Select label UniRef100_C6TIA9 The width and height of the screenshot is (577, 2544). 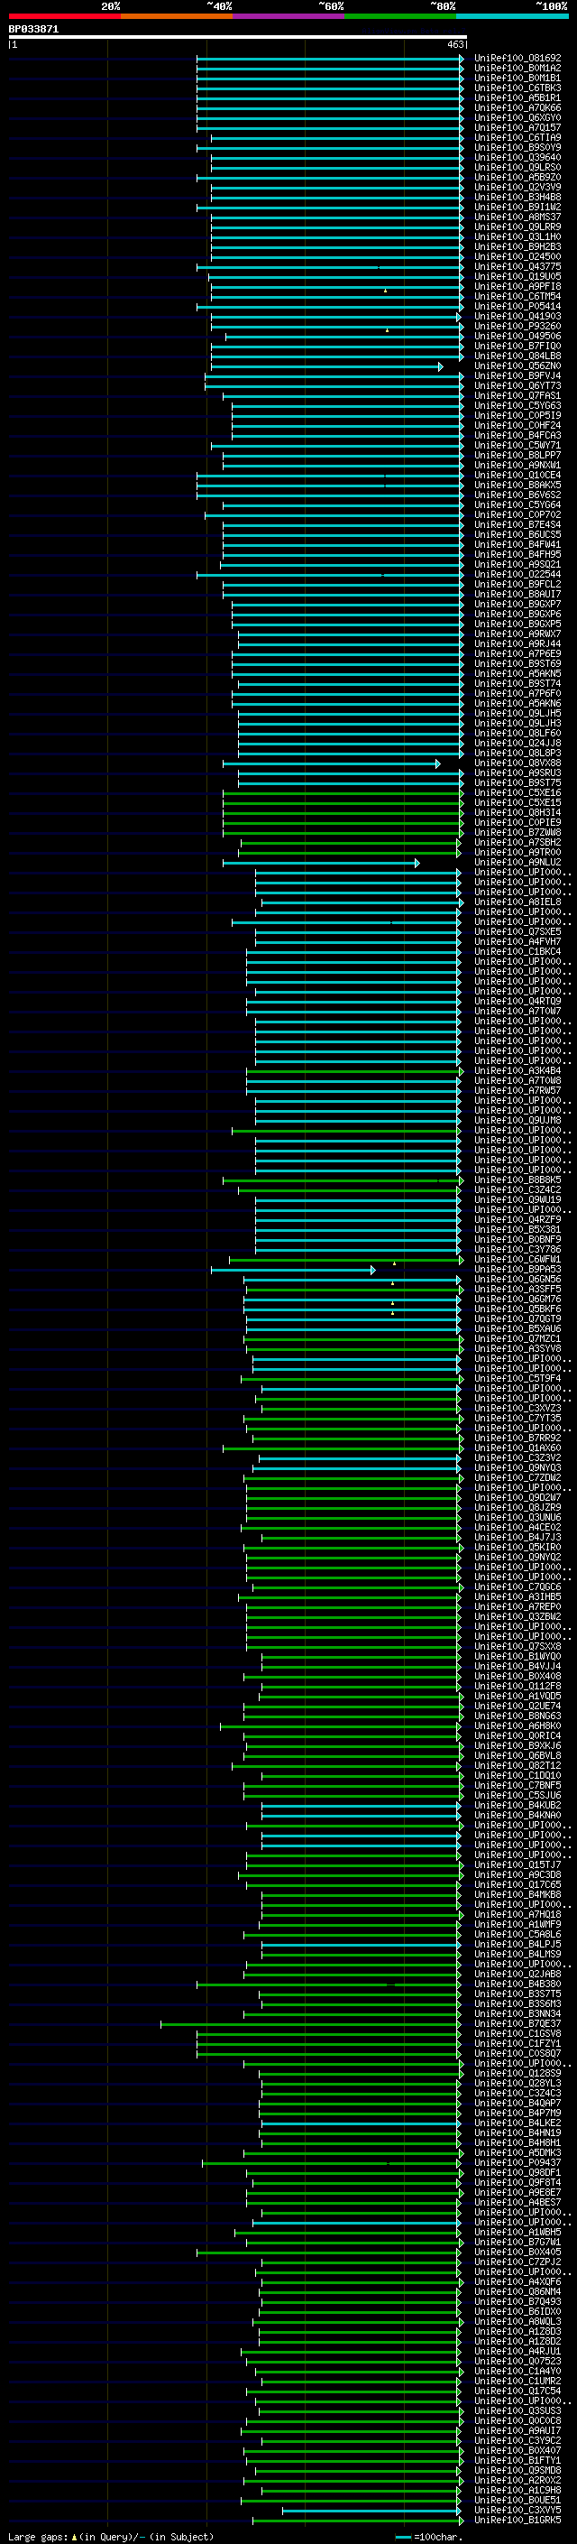(x=517, y=137)
